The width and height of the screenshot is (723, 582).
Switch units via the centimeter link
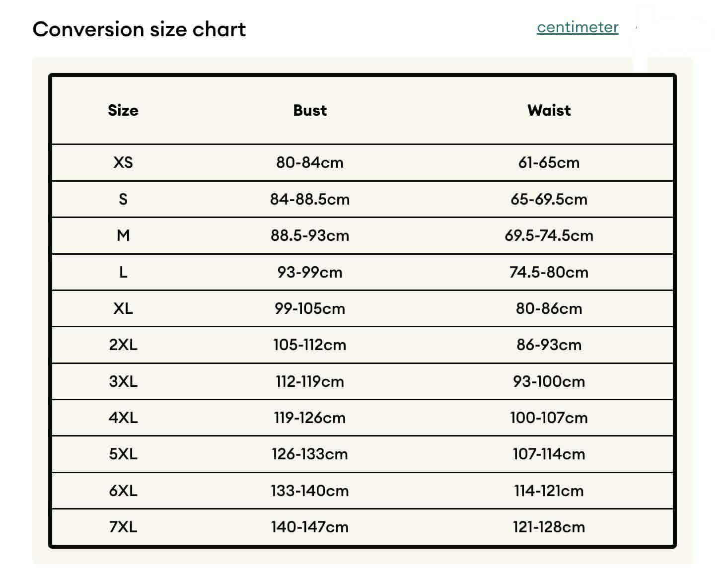(x=578, y=27)
